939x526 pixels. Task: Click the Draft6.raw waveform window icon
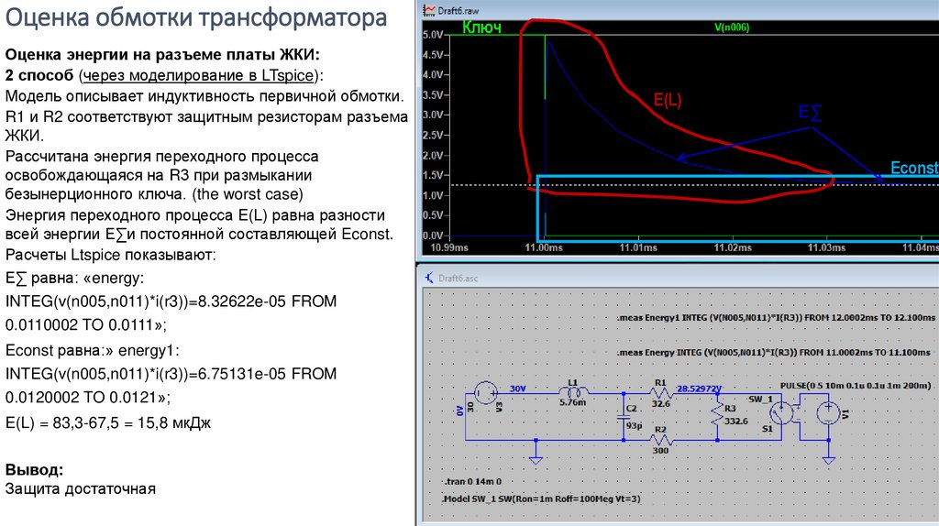[x=429, y=10]
